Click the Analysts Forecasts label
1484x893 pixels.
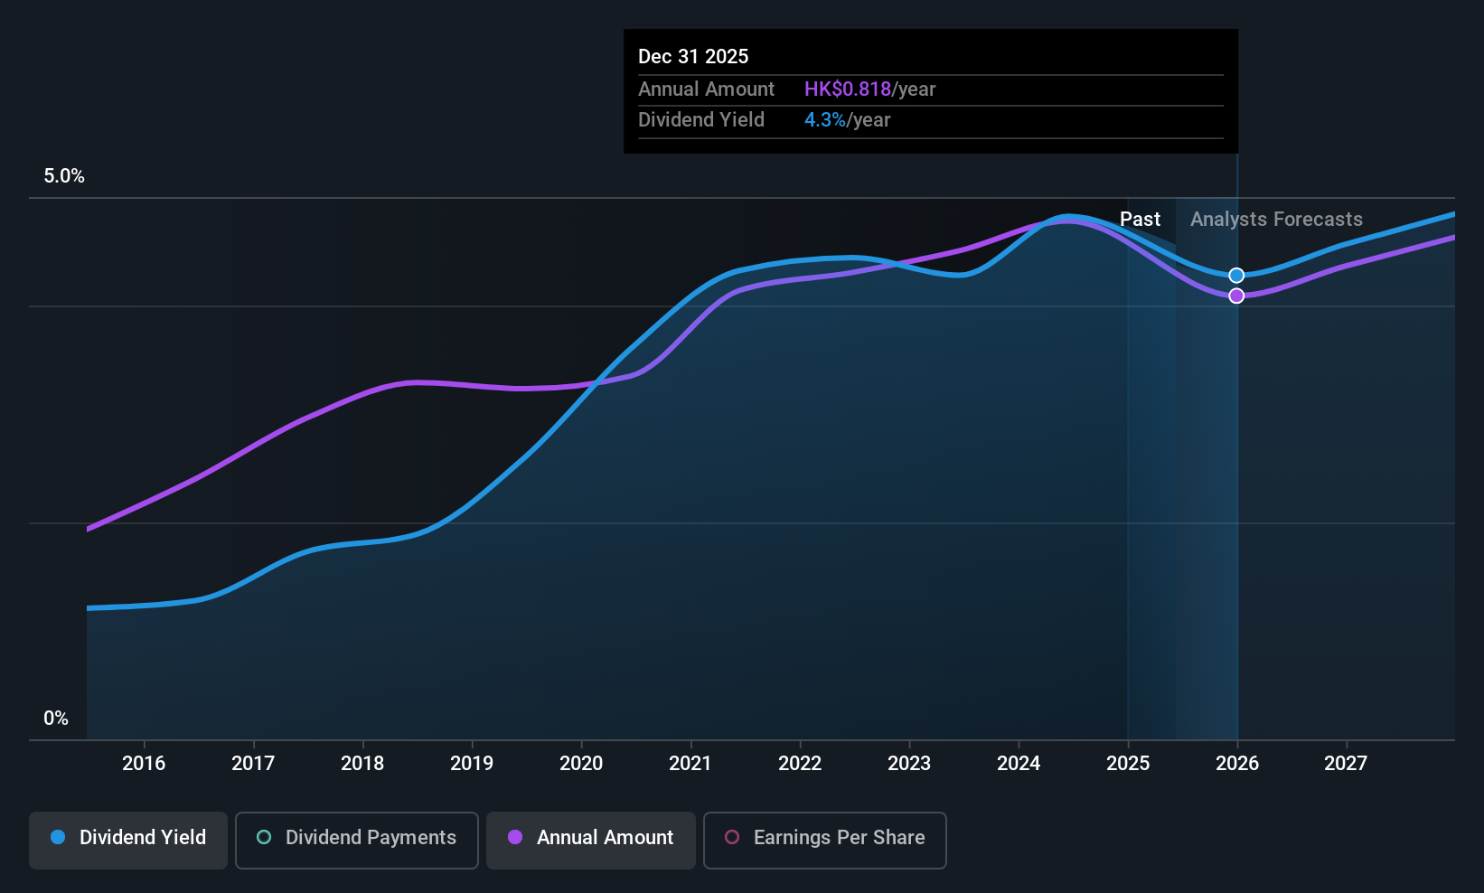point(1276,220)
